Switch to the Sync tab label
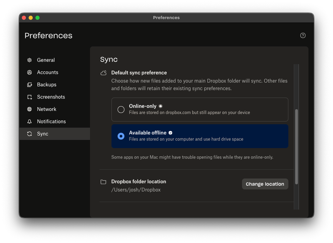This screenshot has width=333, height=243. click(42, 134)
